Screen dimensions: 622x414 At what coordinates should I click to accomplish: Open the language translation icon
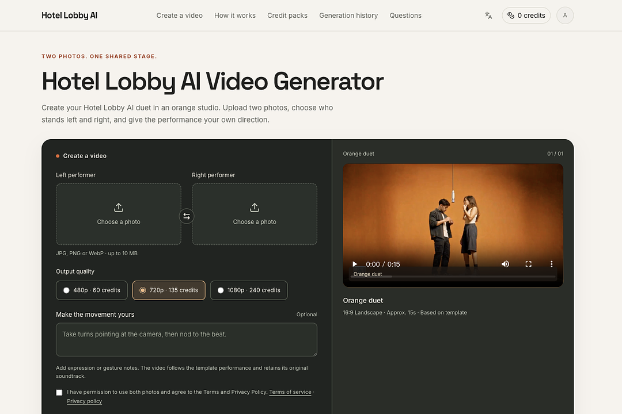pos(488,16)
